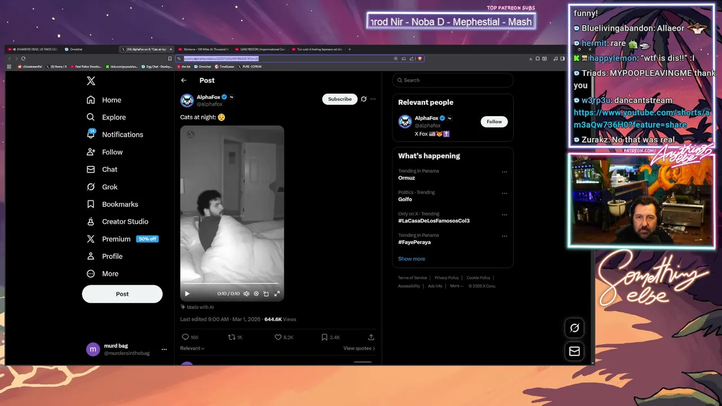The height and width of the screenshot is (406, 722).
Task: Open the Follow page in sidebar
Action: pyautogui.click(x=104, y=152)
